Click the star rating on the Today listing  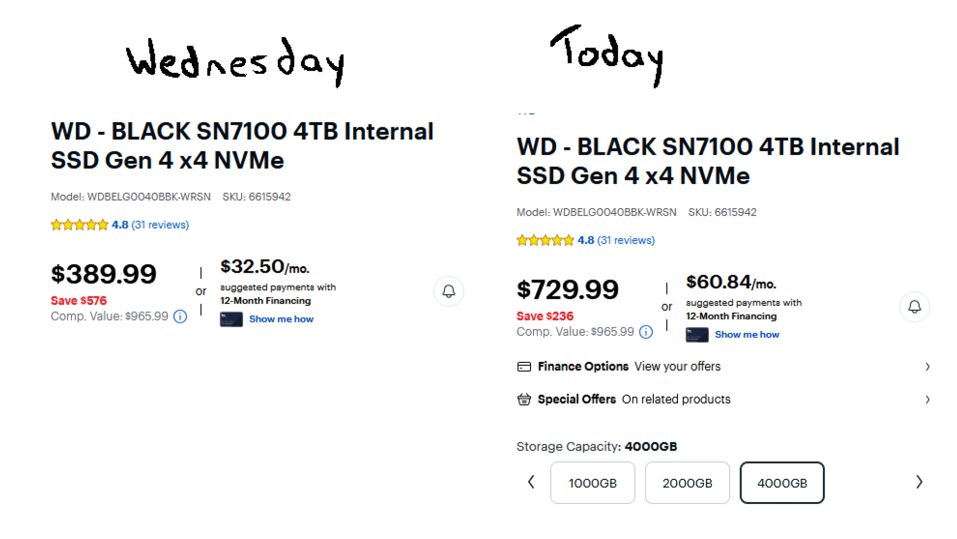tap(545, 240)
